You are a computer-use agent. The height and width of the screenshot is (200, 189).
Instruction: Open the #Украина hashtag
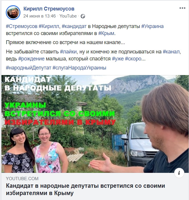coord(152,26)
